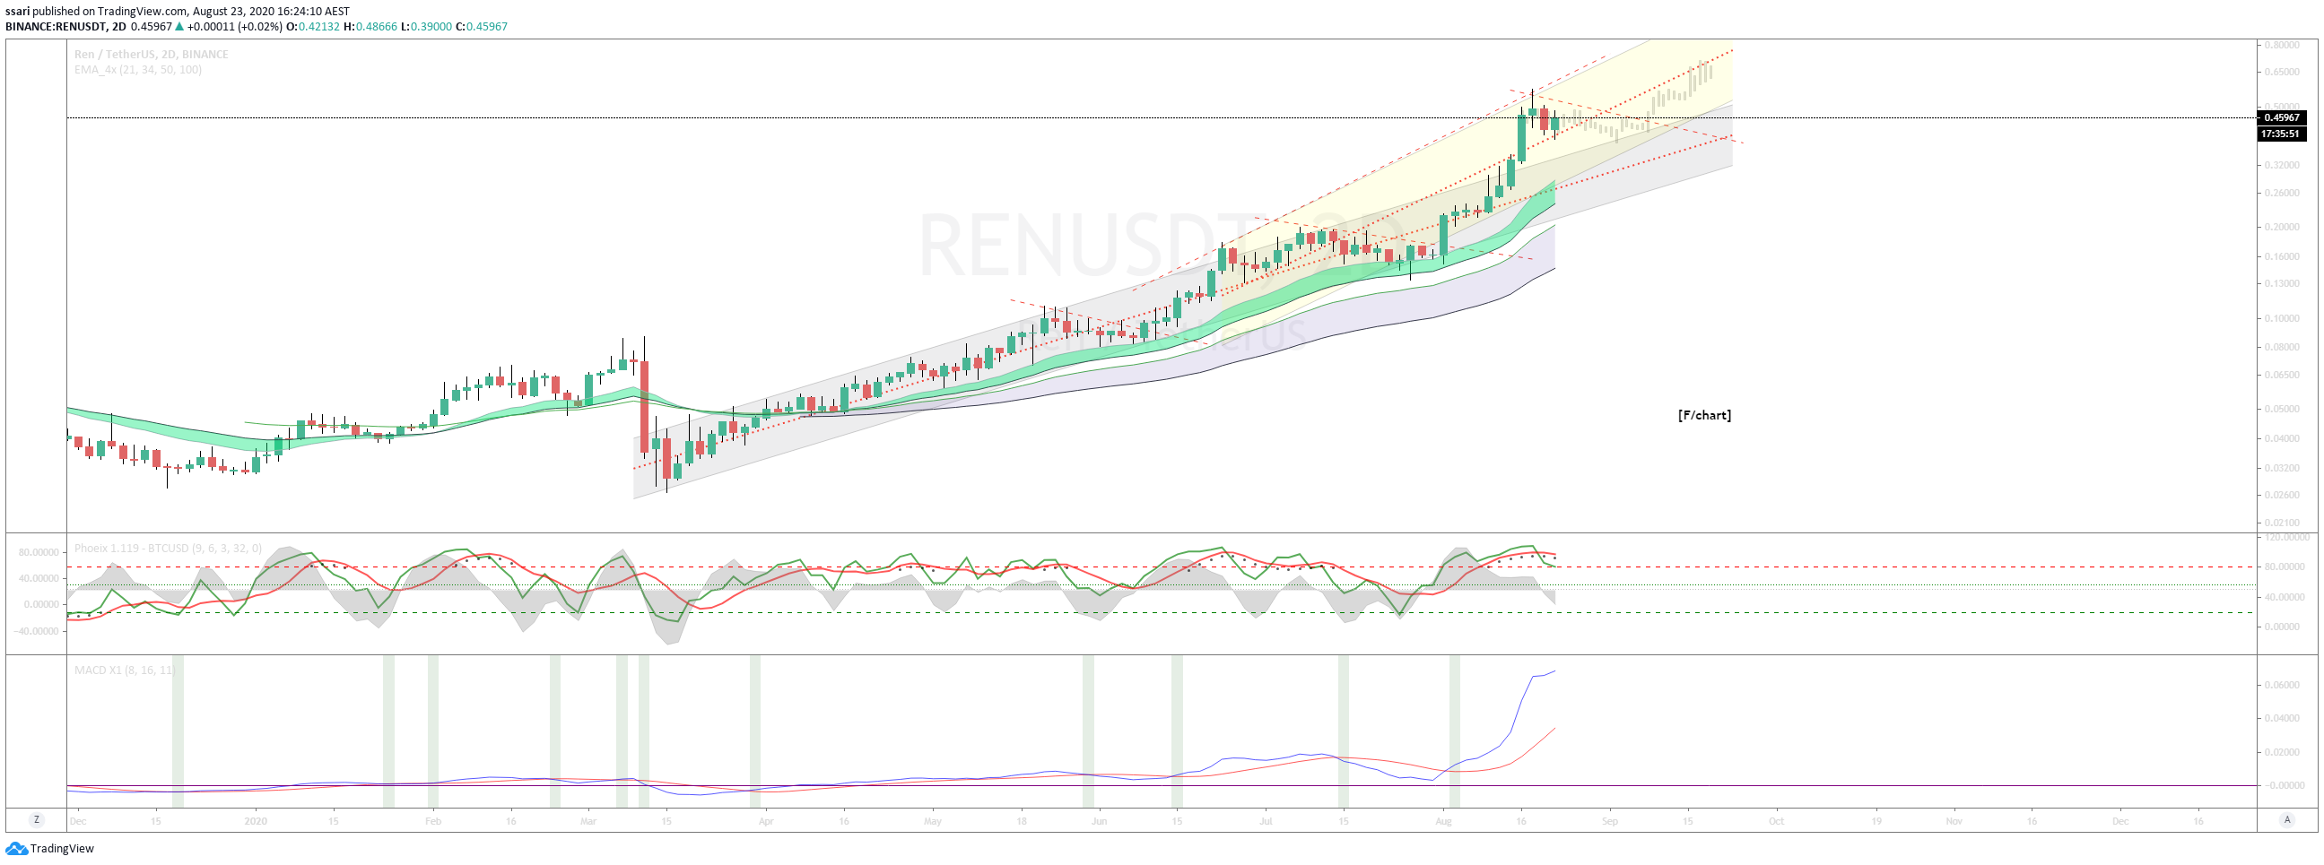Click the 0.06000 label on the MACD axis
Screen dimensions: 2324x865
(2282, 686)
